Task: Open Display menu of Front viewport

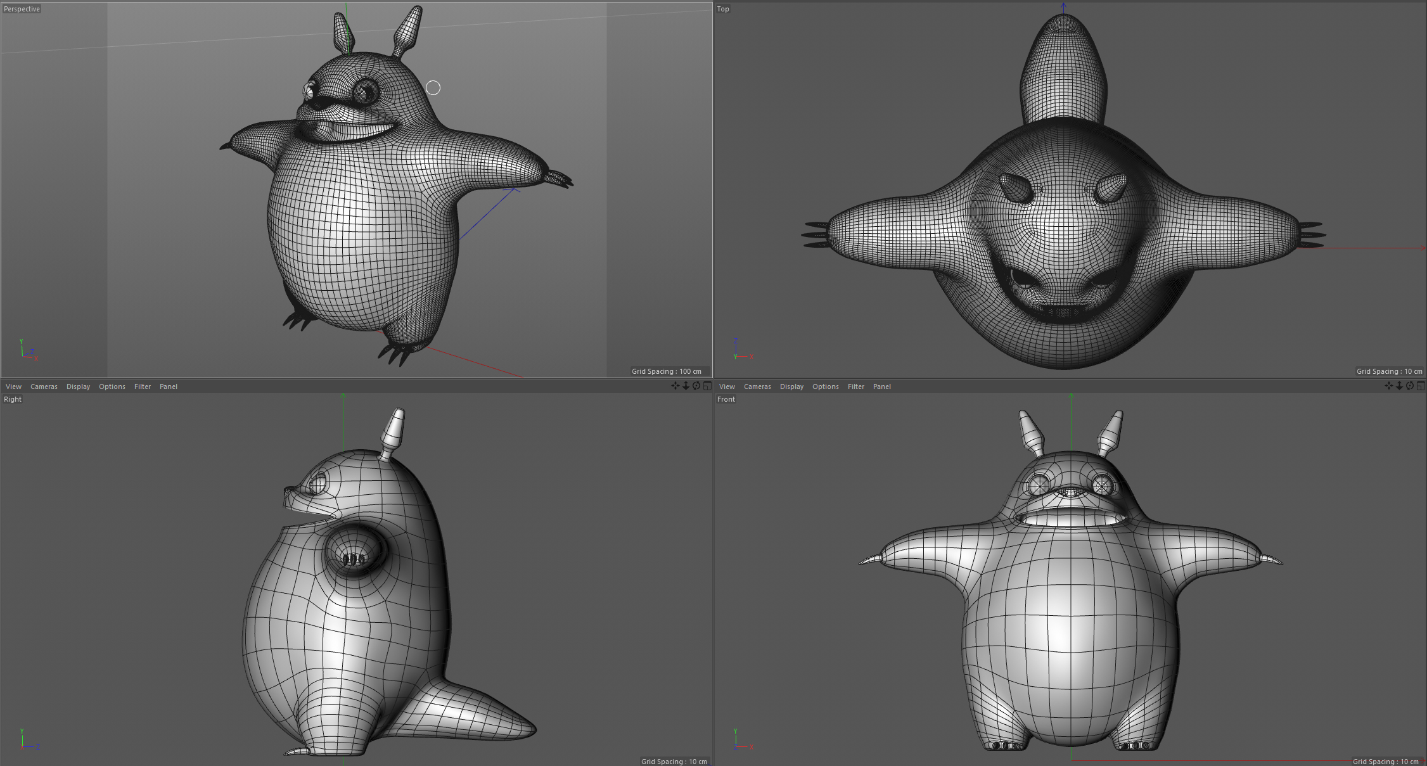Action: (x=791, y=386)
